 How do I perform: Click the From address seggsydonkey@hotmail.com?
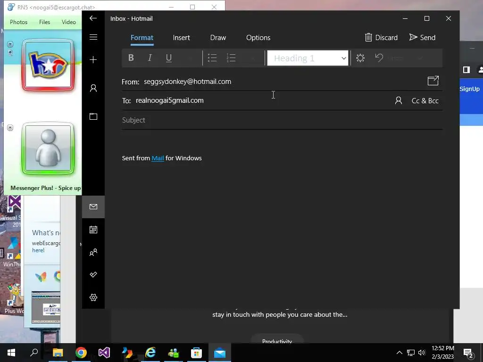188,82
